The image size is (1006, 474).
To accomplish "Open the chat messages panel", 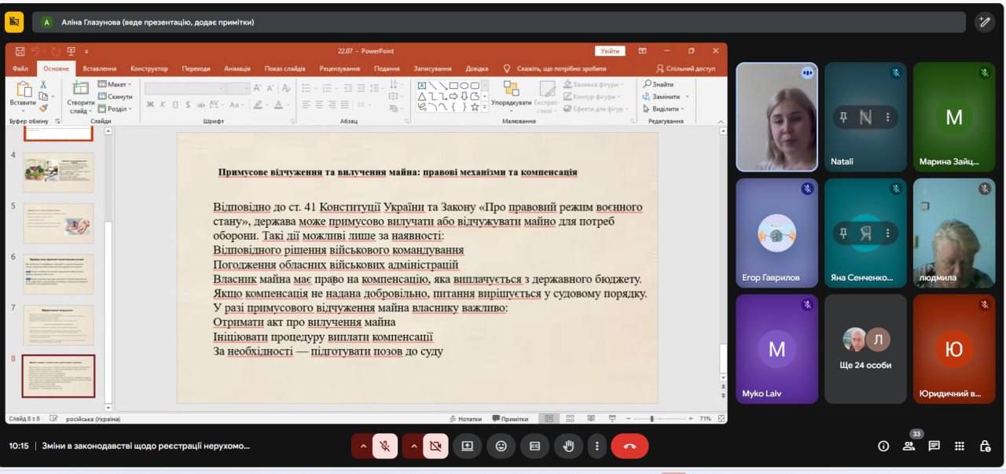I will 934,446.
